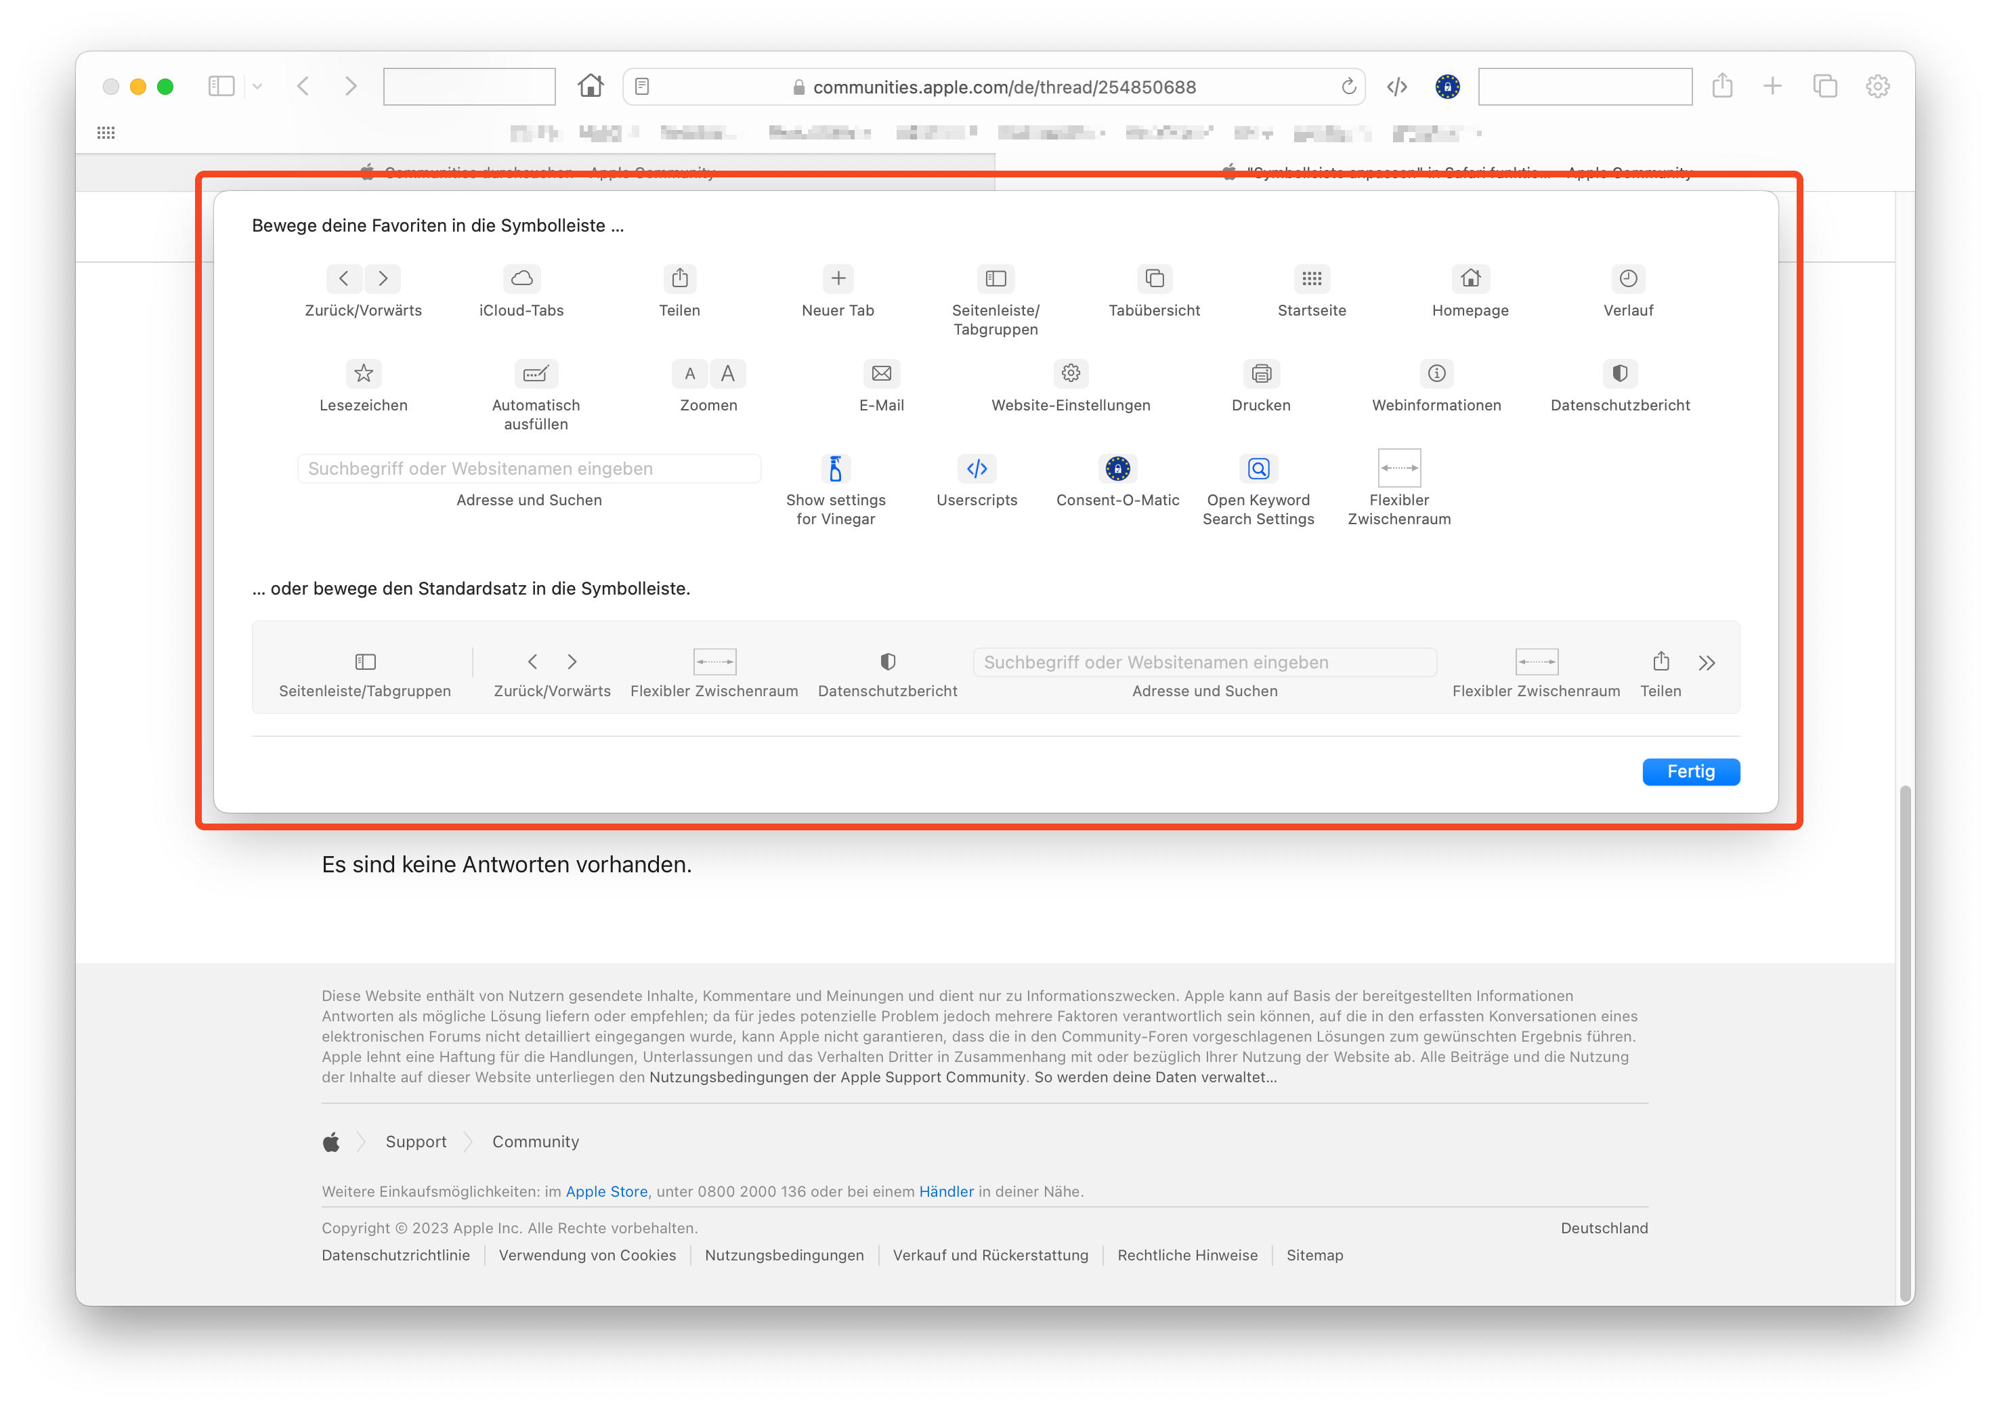The image size is (1991, 1406).
Task: Select the E-Mail envelope icon
Action: [x=881, y=373]
